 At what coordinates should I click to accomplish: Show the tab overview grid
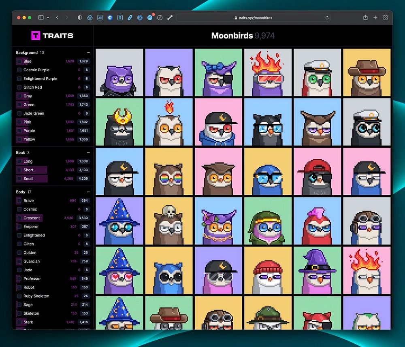[x=386, y=17]
